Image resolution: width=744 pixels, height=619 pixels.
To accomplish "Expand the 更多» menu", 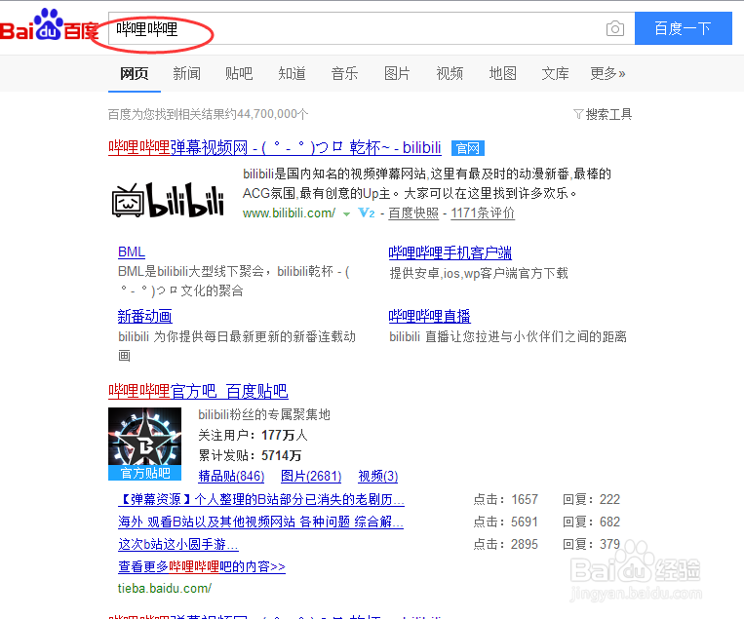I will (x=607, y=73).
